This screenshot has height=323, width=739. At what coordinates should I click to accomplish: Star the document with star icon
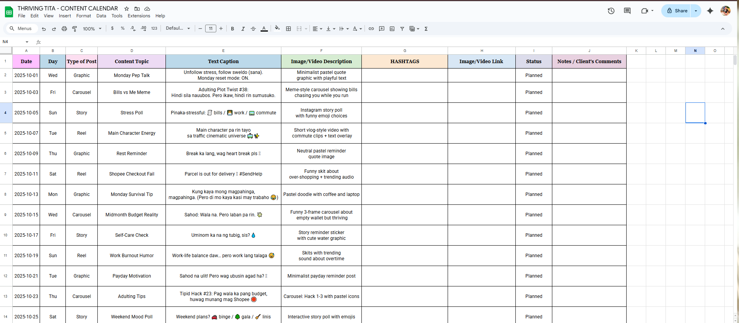pyautogui.click(x=127, y=8)
